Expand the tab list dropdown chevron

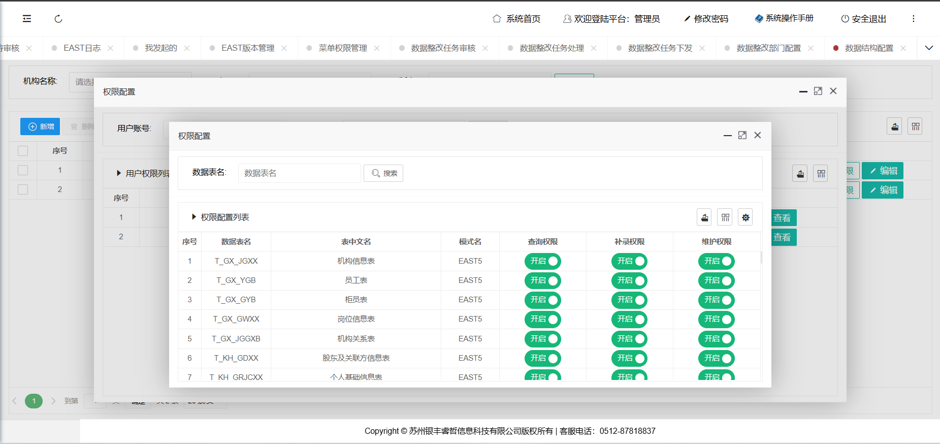point(929,48)
